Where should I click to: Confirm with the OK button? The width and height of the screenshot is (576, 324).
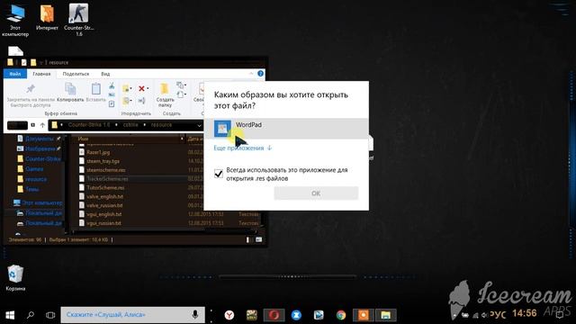coord(316,193)
